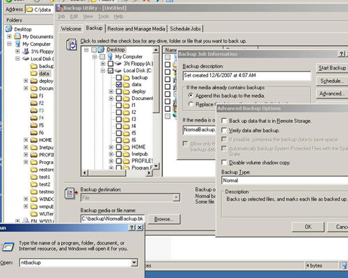Image resolution: width=348 pixels, height=278 pixels.
Task: Select the 3½ Floppy drive icon in Explorer
Action: click(x=26, y=51)
